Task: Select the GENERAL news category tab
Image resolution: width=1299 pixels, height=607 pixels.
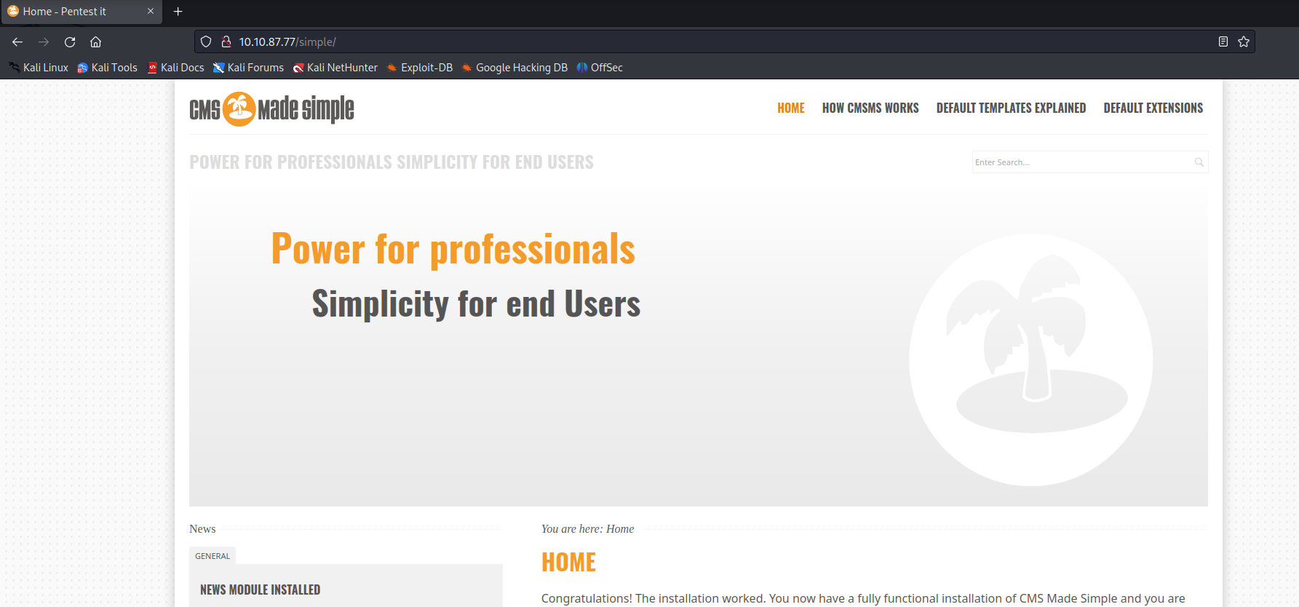Action: [212, 556]
